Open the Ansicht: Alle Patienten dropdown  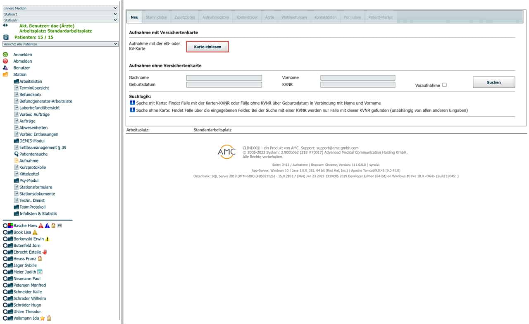click(60, 44)
